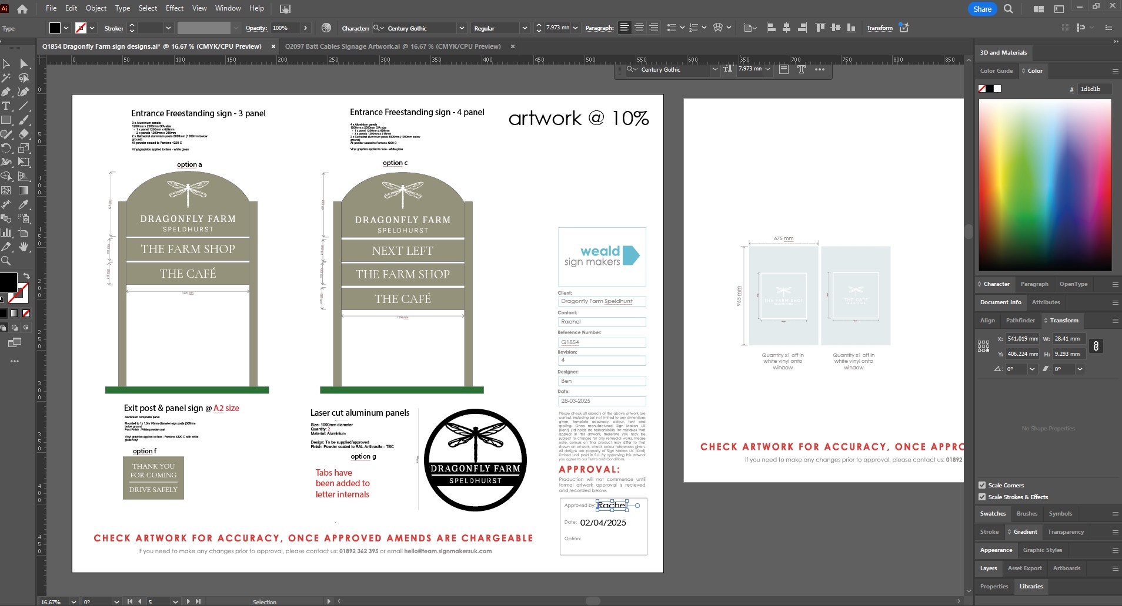The height and width of the screenshot is (606, 1122).
Task: Choose the Eraser tool
Action: coord(24,134)
